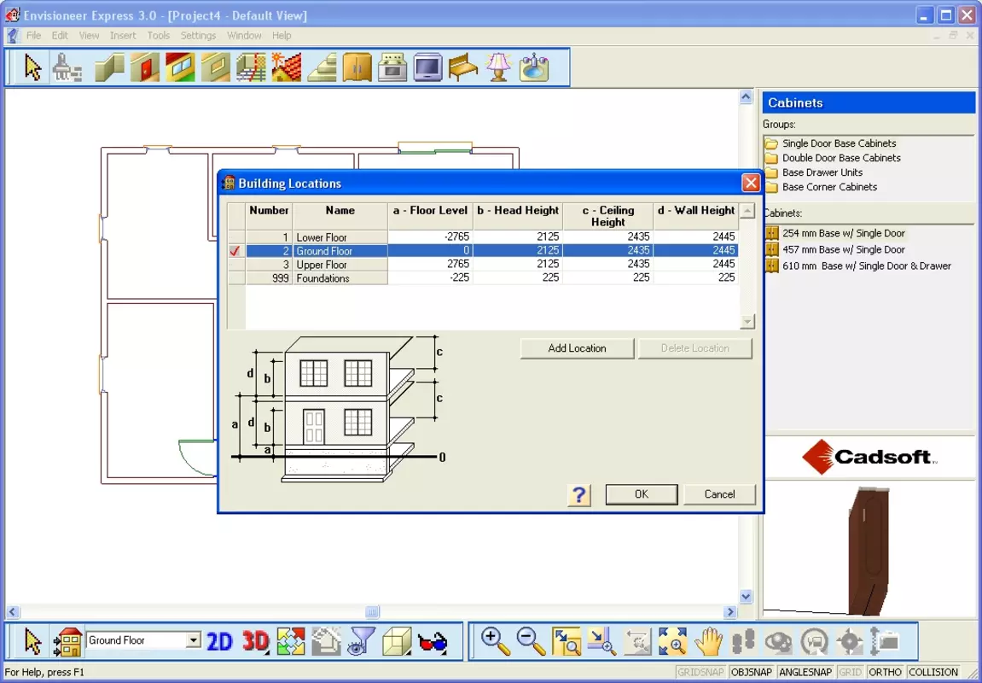Select the Lighting lamp icon
Screen dimensions: 982x683
[498, 67]
